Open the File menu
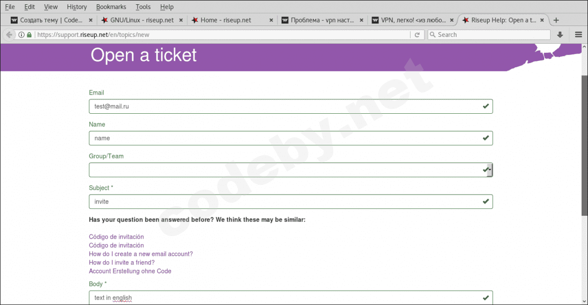 pos(10,7)
